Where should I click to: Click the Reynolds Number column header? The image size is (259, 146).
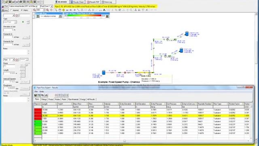205,104
